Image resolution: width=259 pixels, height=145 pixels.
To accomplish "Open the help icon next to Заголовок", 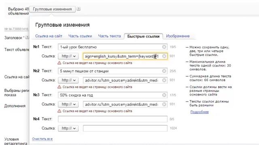I will tap(27, 37).
